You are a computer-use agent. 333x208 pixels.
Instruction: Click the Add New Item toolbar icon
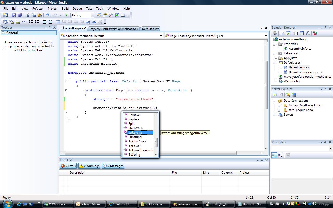coord(5,15)
